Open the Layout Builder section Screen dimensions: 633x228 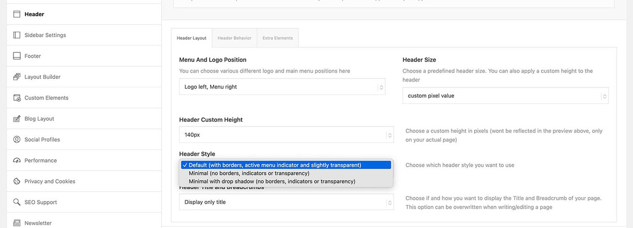point(84,77)
